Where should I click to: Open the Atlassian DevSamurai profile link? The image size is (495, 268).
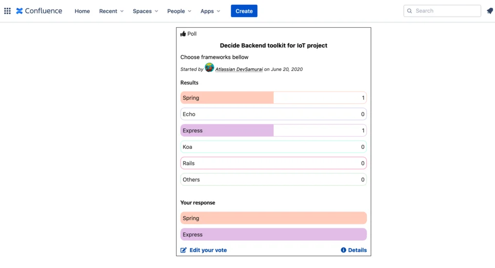click(x=239, y=69)
